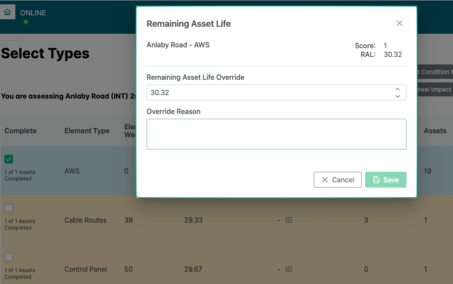Click the partially hidden Renewal Impact button
The width and height of the screenshot is (453, 284).
click(435, 89)
